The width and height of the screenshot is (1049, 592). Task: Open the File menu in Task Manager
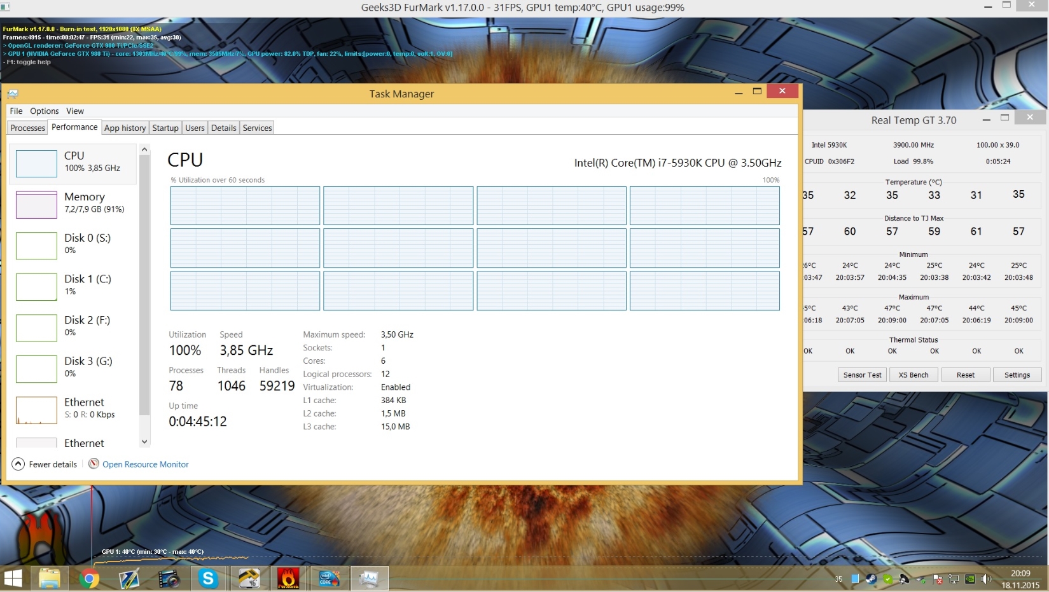16,111
